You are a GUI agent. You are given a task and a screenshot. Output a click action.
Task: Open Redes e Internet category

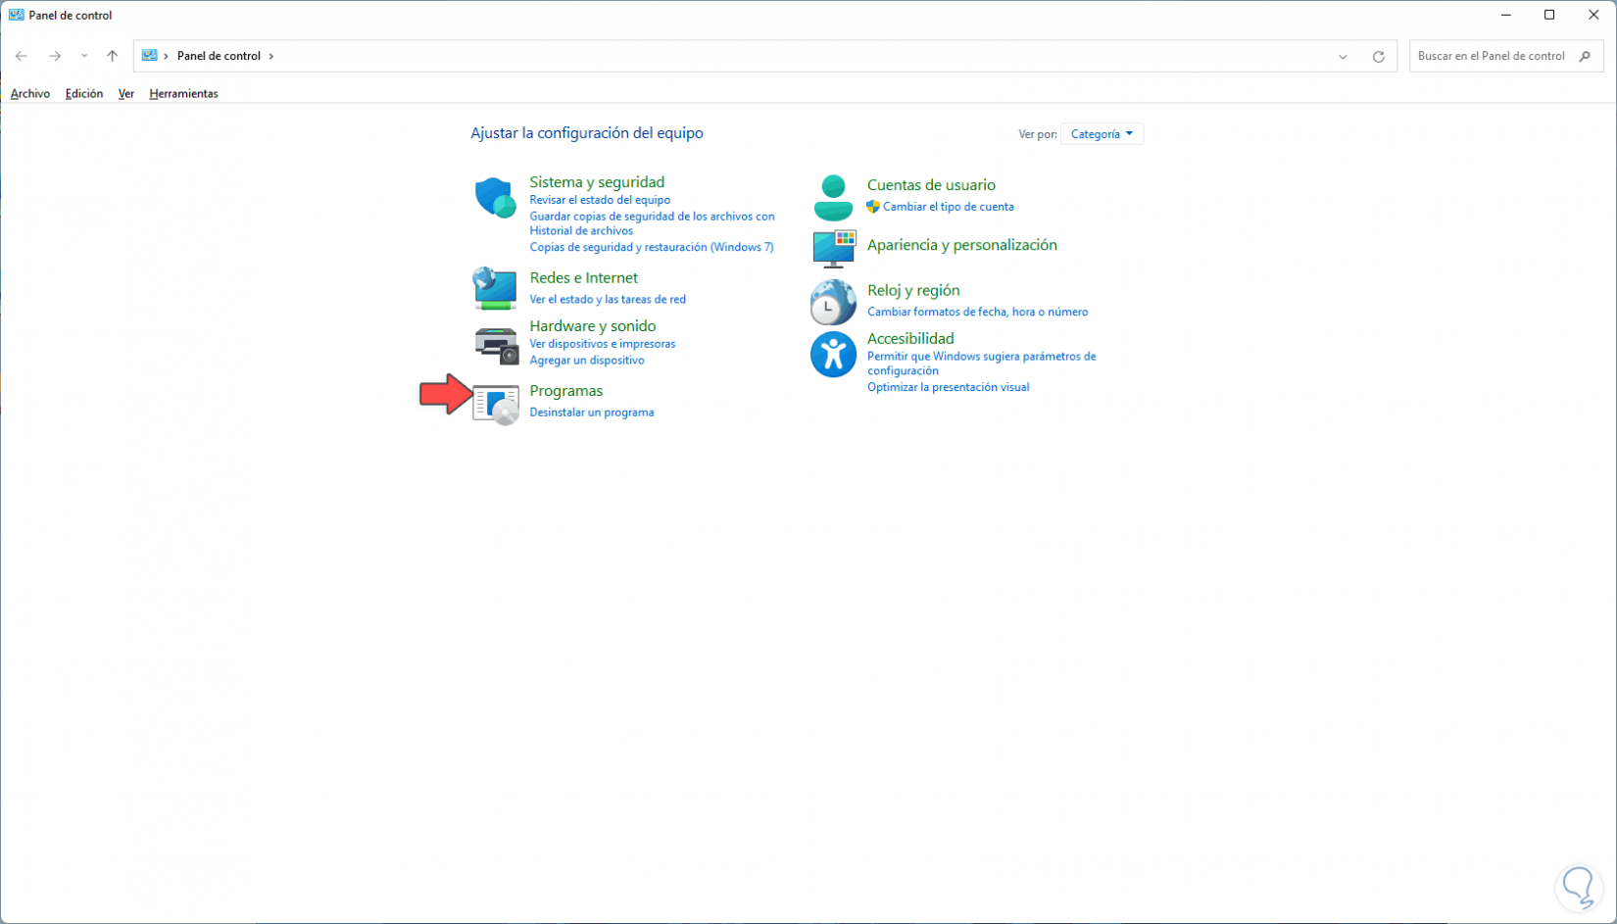(583, 278)
